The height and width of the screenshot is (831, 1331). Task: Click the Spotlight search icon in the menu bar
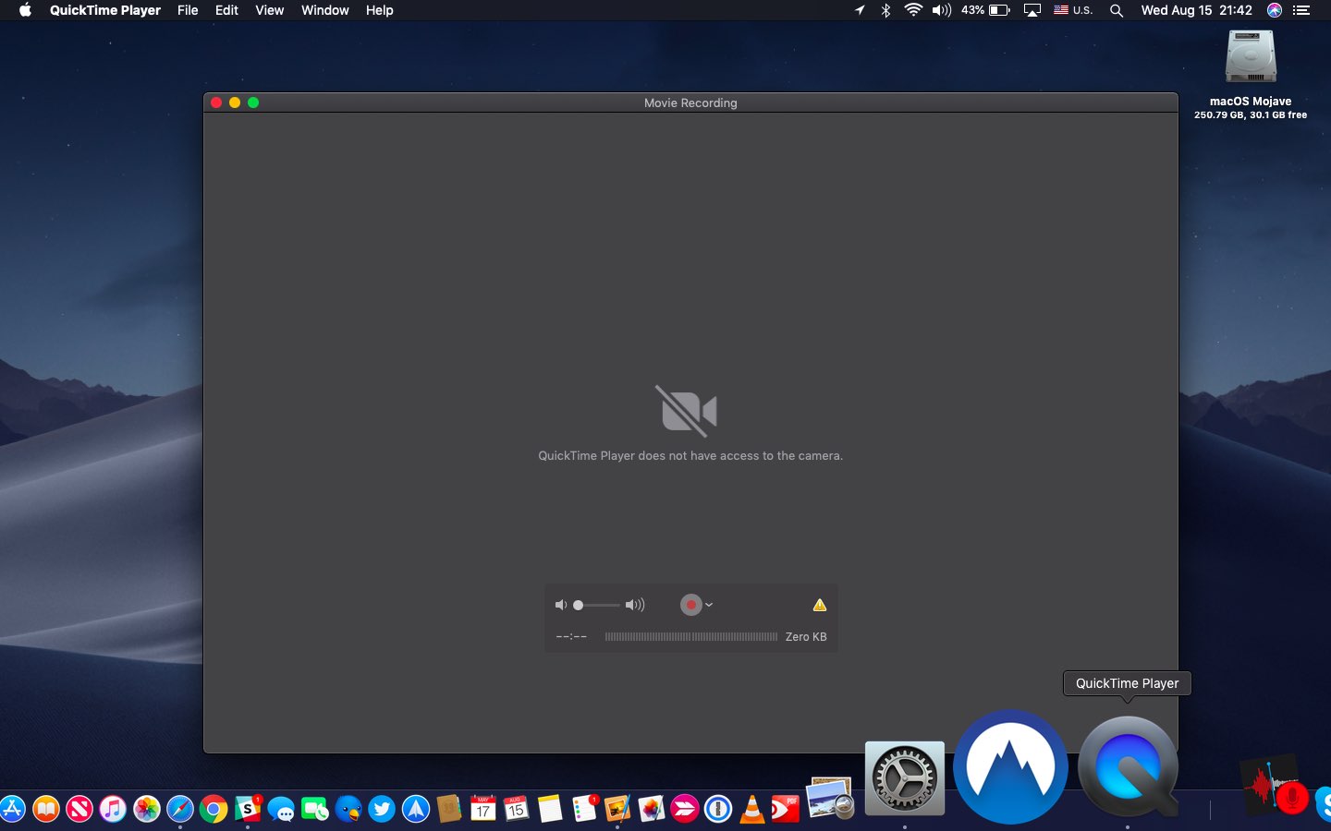(1117, 10)
